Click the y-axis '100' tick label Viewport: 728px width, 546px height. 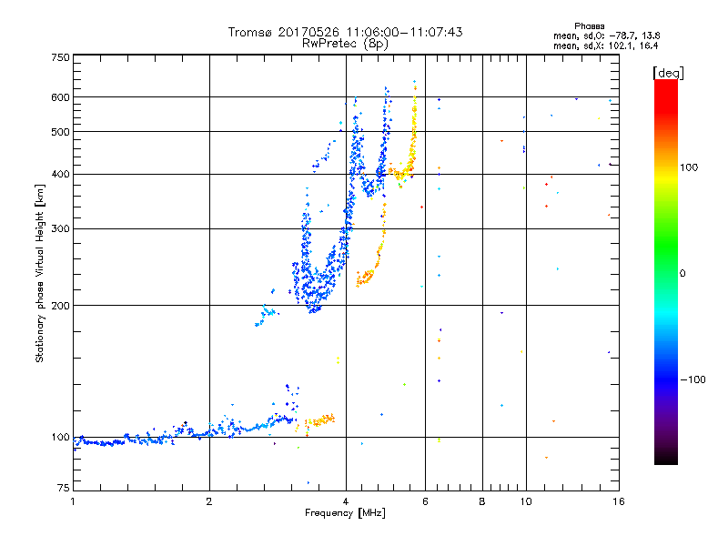click(x=60, y=438)
